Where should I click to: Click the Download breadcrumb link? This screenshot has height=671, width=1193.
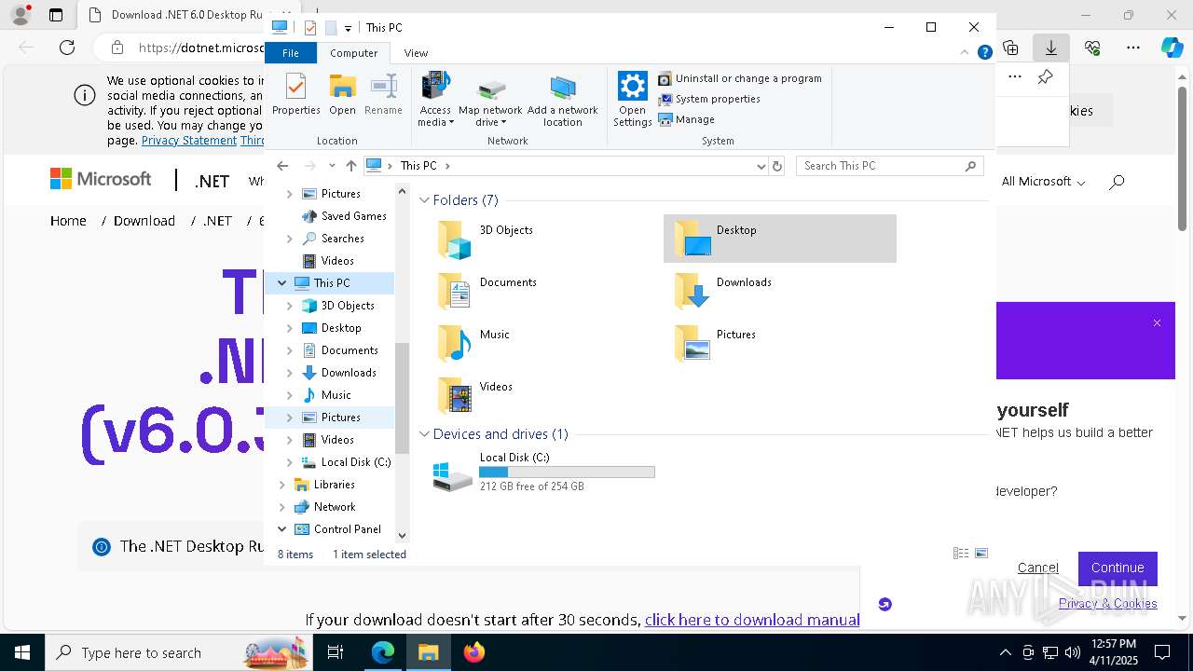click(x=144, y=221)
